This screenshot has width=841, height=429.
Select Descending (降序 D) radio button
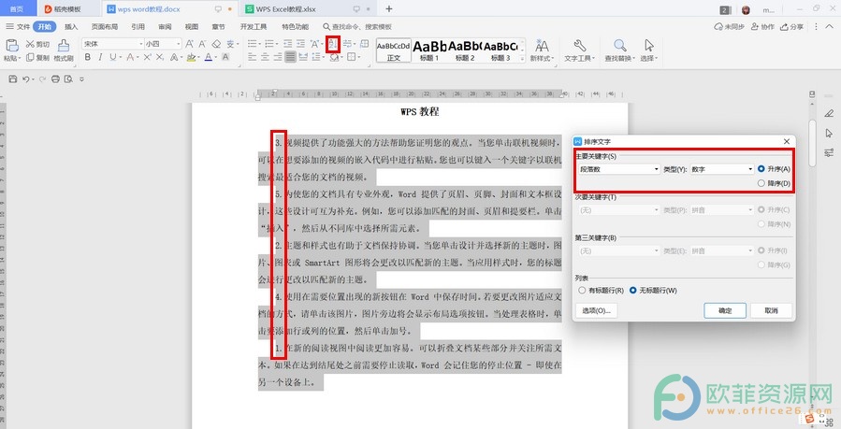click(761, 183)
